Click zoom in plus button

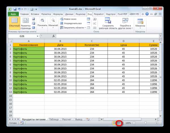157,123
